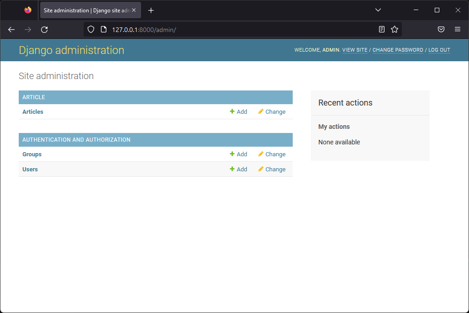Click the Firefox logo icon
Viewport: 469px width, 313px height.
tap(28, 10)
